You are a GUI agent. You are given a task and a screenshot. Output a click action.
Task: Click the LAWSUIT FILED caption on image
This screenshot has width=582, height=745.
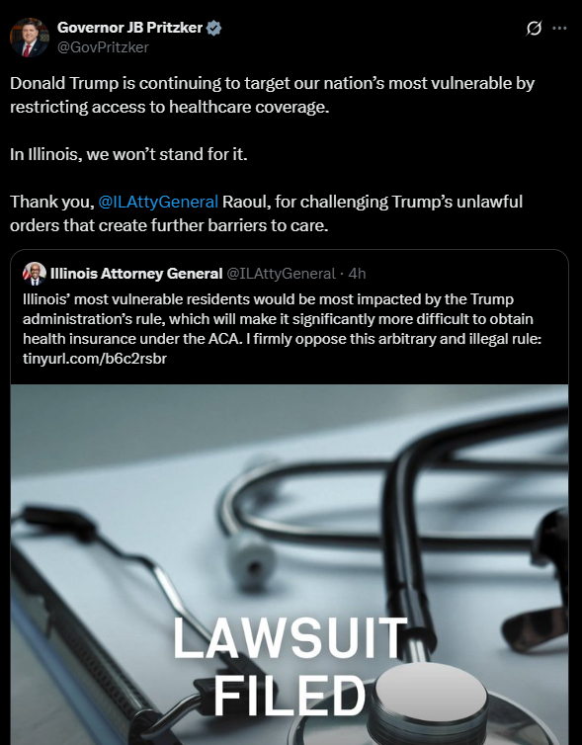pyautogui.click(x=290, y=666)
